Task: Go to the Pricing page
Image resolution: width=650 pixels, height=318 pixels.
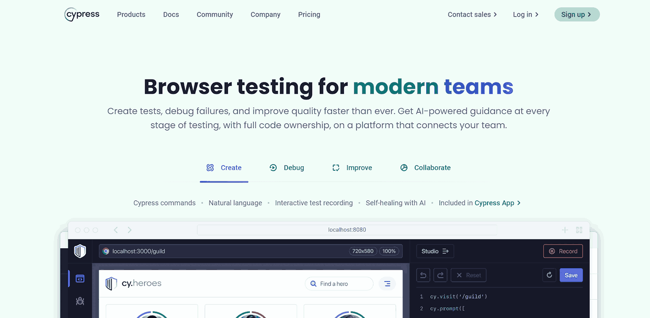Action: (309, 15)
